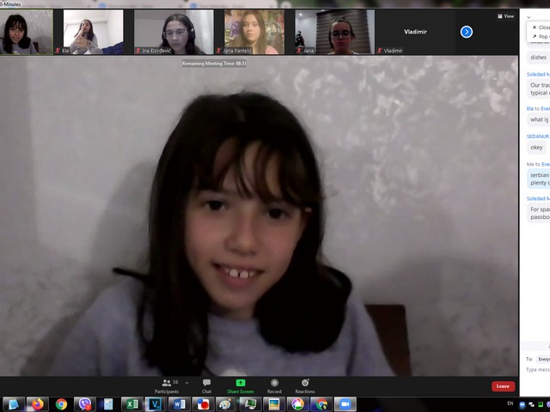Start recording with Record button
This screenshot has width=550, height=412.
coord(274,386)
